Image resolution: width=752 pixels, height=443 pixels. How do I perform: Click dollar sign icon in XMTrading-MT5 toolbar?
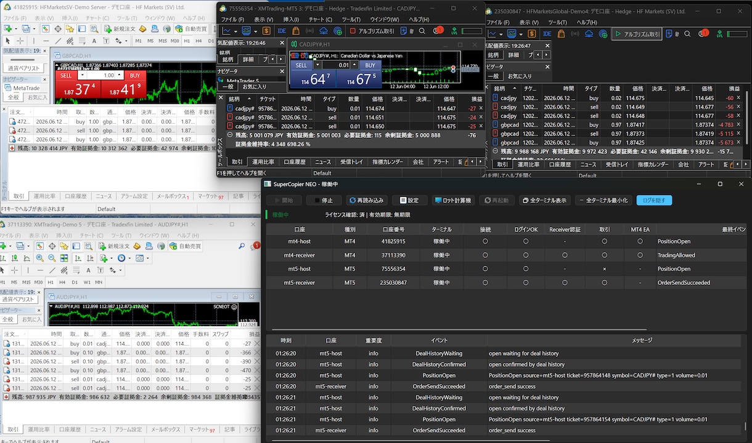[267, 31]
